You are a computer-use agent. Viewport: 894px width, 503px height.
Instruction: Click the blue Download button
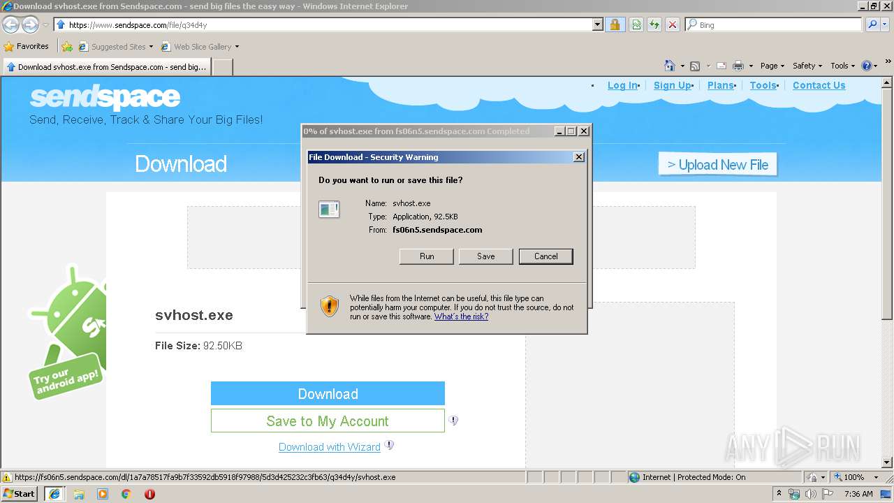click(x=328, y=393)
